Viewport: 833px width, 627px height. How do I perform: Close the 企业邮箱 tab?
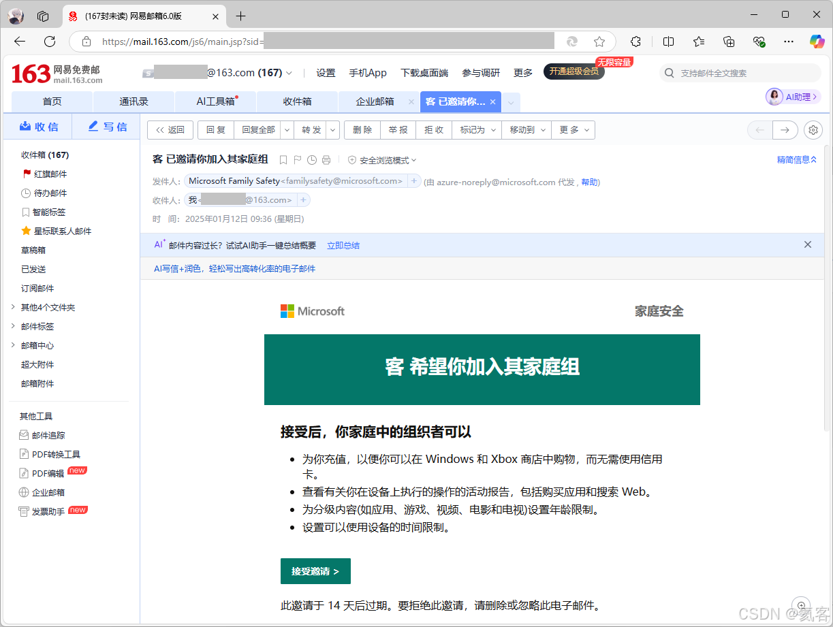[411, 101]
